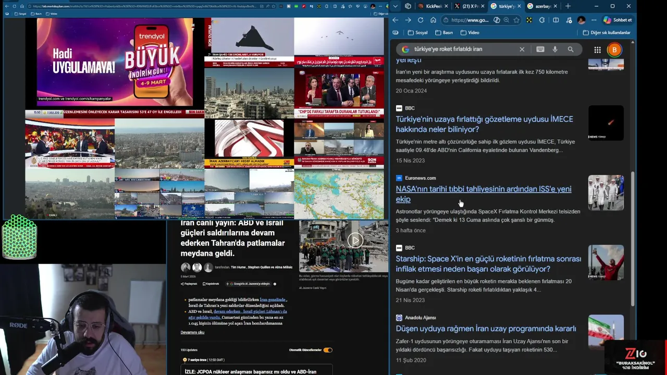Open Düşen uyduya rağmen İran result
Viewport: 667px width, 375px height.
486,329
